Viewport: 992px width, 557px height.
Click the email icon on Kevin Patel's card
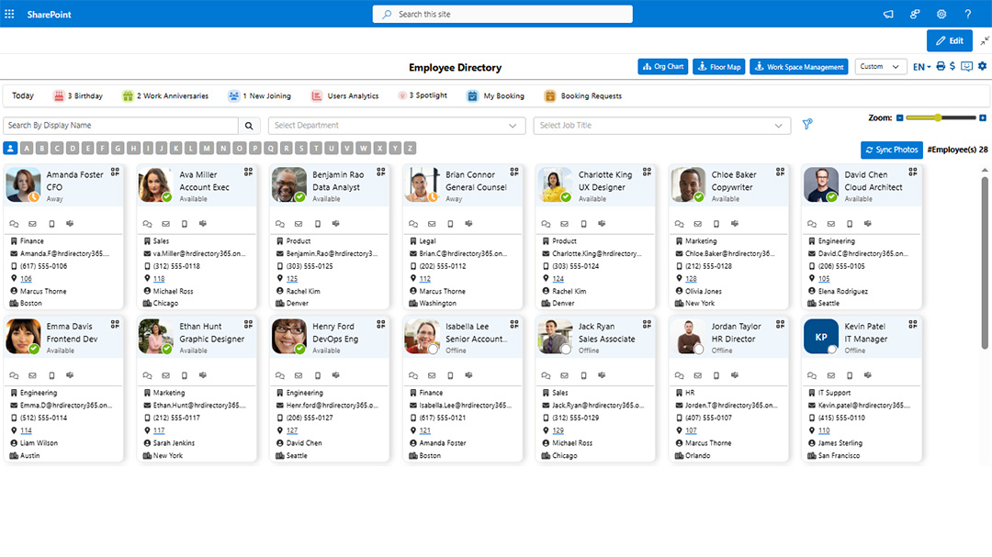(829, 374)
